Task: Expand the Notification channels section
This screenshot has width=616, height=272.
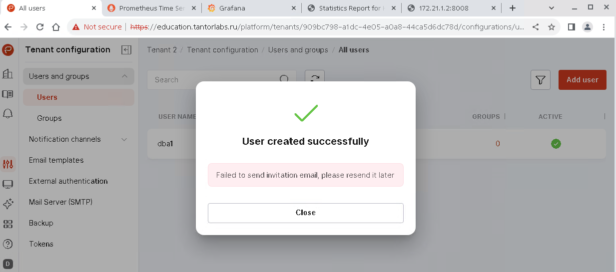Action: tap(124, 139)
